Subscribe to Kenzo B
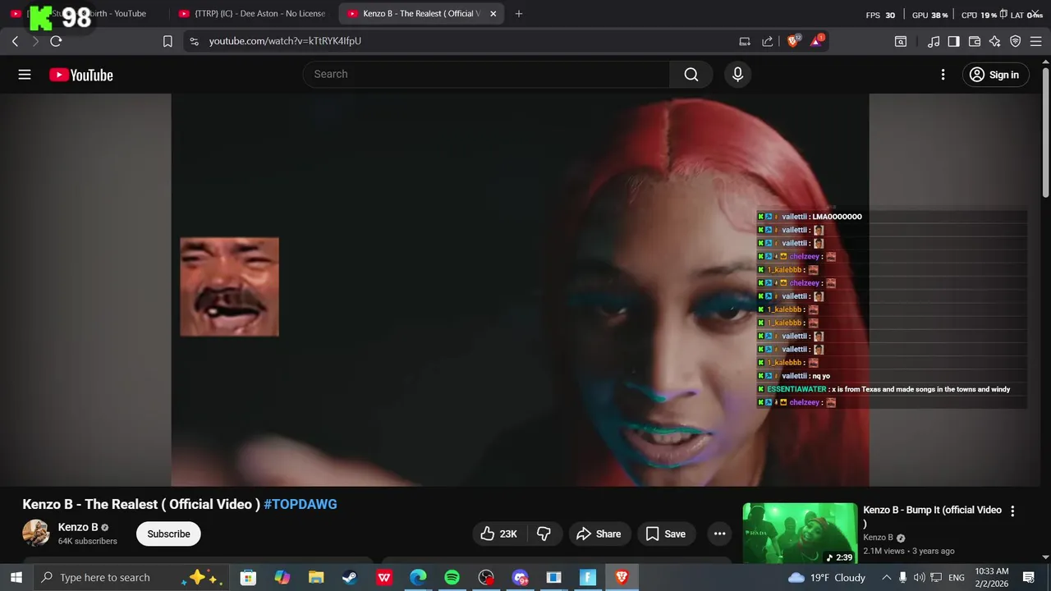Image resolution: width=1051 pixels, height=591 pixels. (168, 534)
